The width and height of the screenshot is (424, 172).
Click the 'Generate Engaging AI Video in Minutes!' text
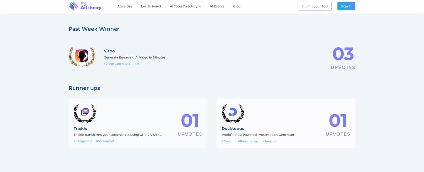pyautogui.click(x=135, y=57)
